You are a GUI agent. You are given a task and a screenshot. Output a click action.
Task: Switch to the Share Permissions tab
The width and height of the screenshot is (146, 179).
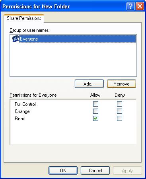pos(24,18)
